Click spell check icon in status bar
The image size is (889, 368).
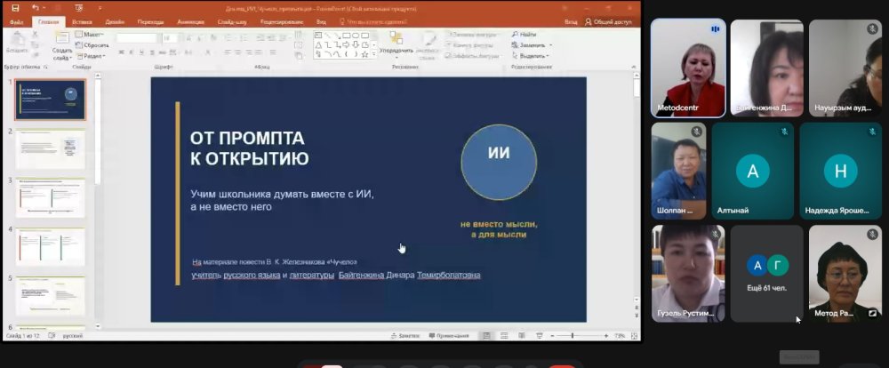tap(52, 336)
